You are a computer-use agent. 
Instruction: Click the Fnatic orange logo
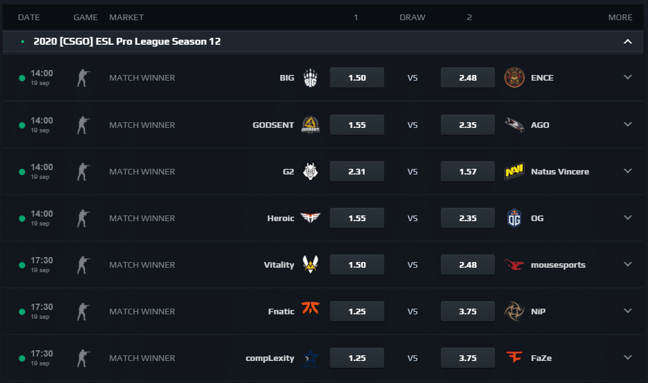click(310, 308)
